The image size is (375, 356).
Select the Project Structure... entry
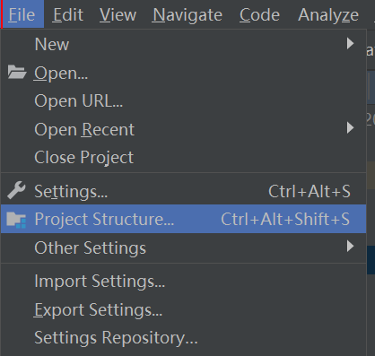(x=184, y=219)
